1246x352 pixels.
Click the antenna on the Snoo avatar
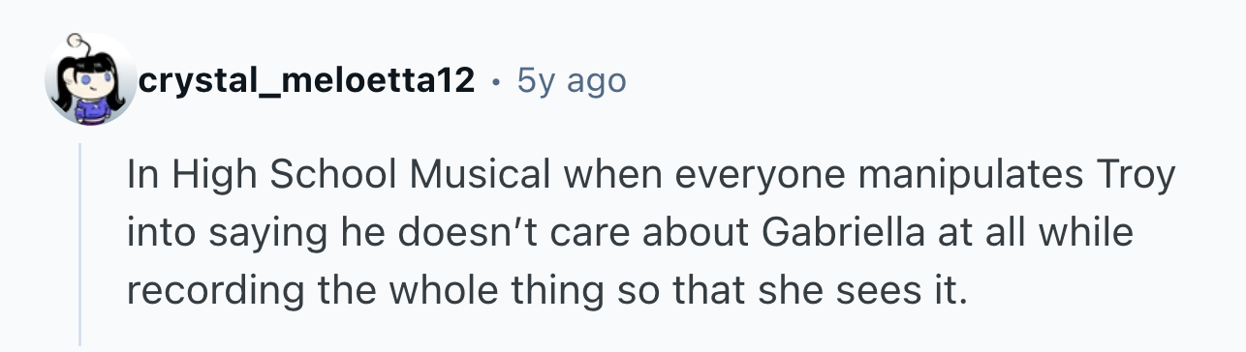tap(78, 45)
